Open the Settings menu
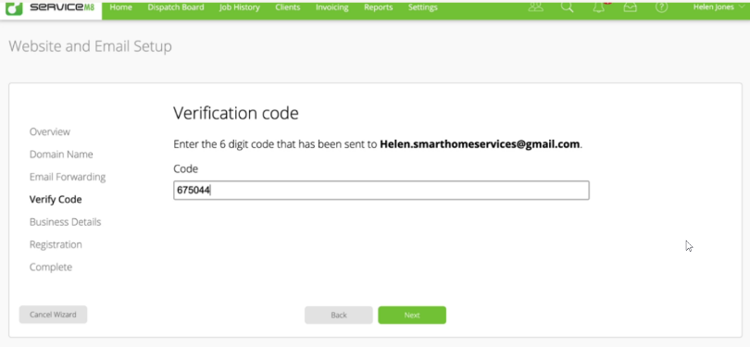Screen dimensions: 750x347 [x=423, y=7]
